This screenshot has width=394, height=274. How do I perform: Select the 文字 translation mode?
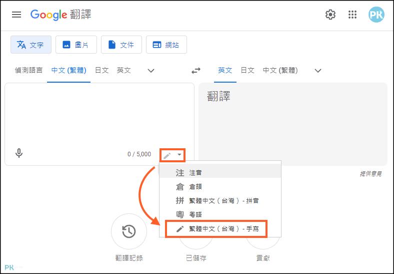tap(31, 45)
